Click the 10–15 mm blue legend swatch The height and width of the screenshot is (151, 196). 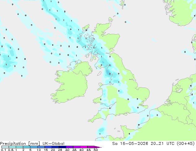[x=41, y=147]
